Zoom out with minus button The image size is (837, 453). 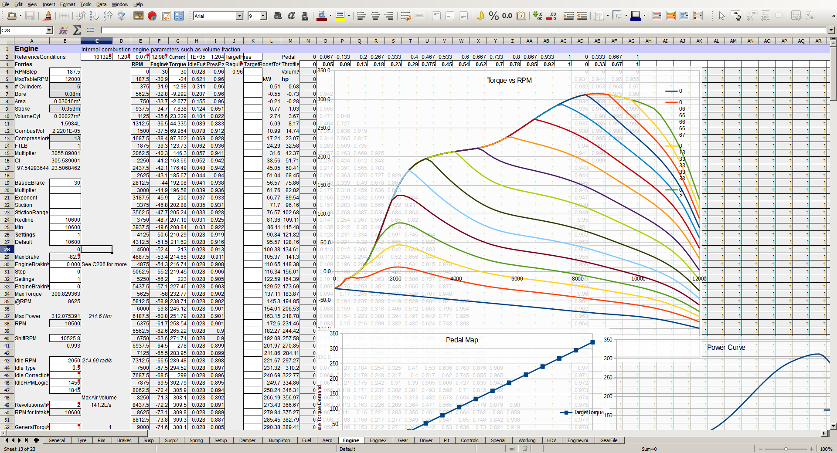coord(761,449)
